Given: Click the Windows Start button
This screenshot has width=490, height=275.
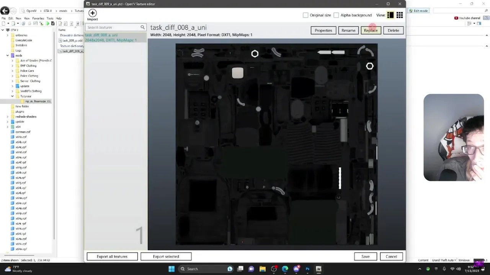Looking at the screenshot, I should click(171, 269).
